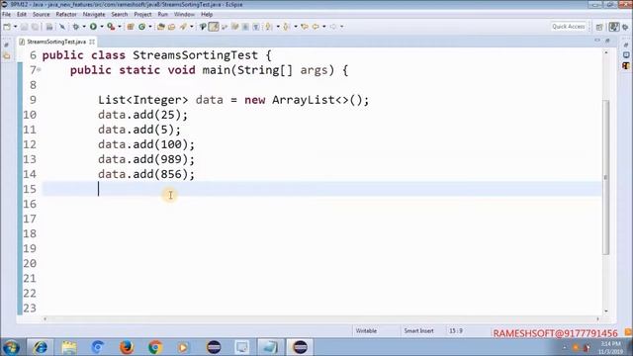
Task: Click the Next Annotation icon
Action: tap(268, 27)
